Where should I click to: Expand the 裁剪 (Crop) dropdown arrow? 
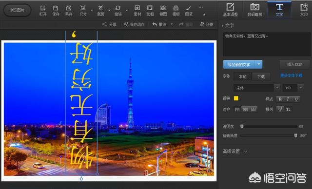[x=109, y=10]
